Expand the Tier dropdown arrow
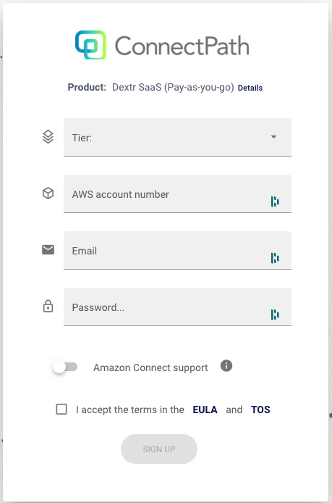Viewport: 332px width, 503px height. (x=273, y=137)
